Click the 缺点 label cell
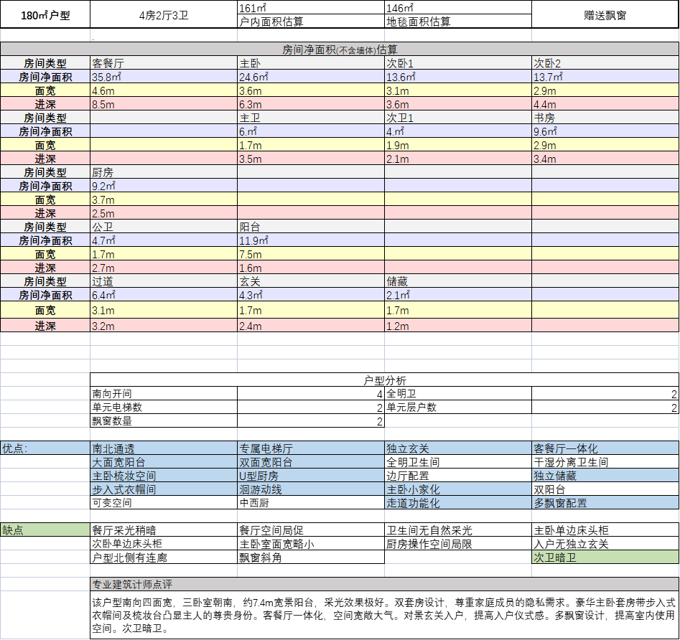680x640 pixels. coord(45,530)
